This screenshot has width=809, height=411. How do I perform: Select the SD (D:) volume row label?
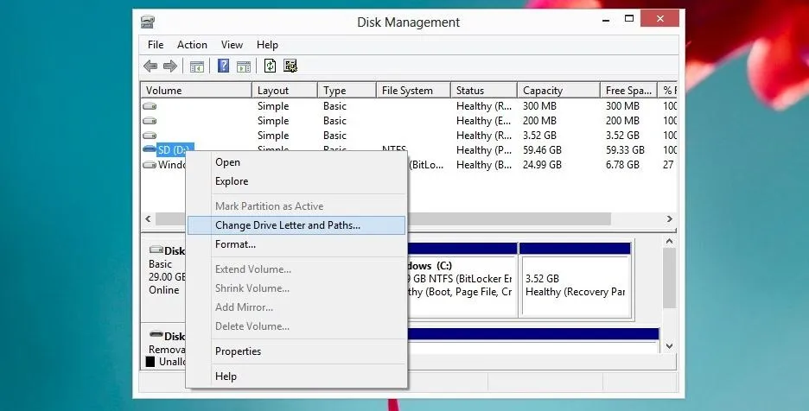coord(175,150)
